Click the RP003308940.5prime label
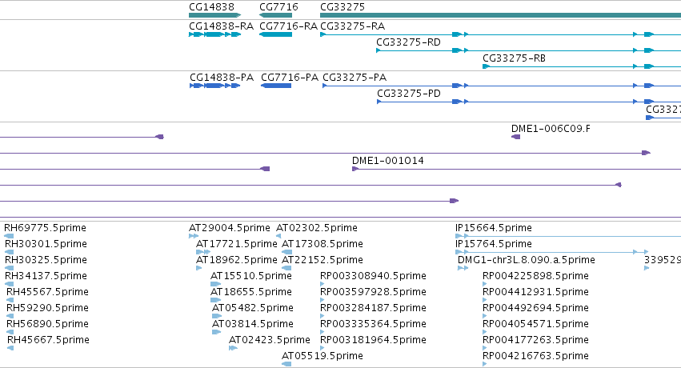Screen dimensions: 681x368 373,276
